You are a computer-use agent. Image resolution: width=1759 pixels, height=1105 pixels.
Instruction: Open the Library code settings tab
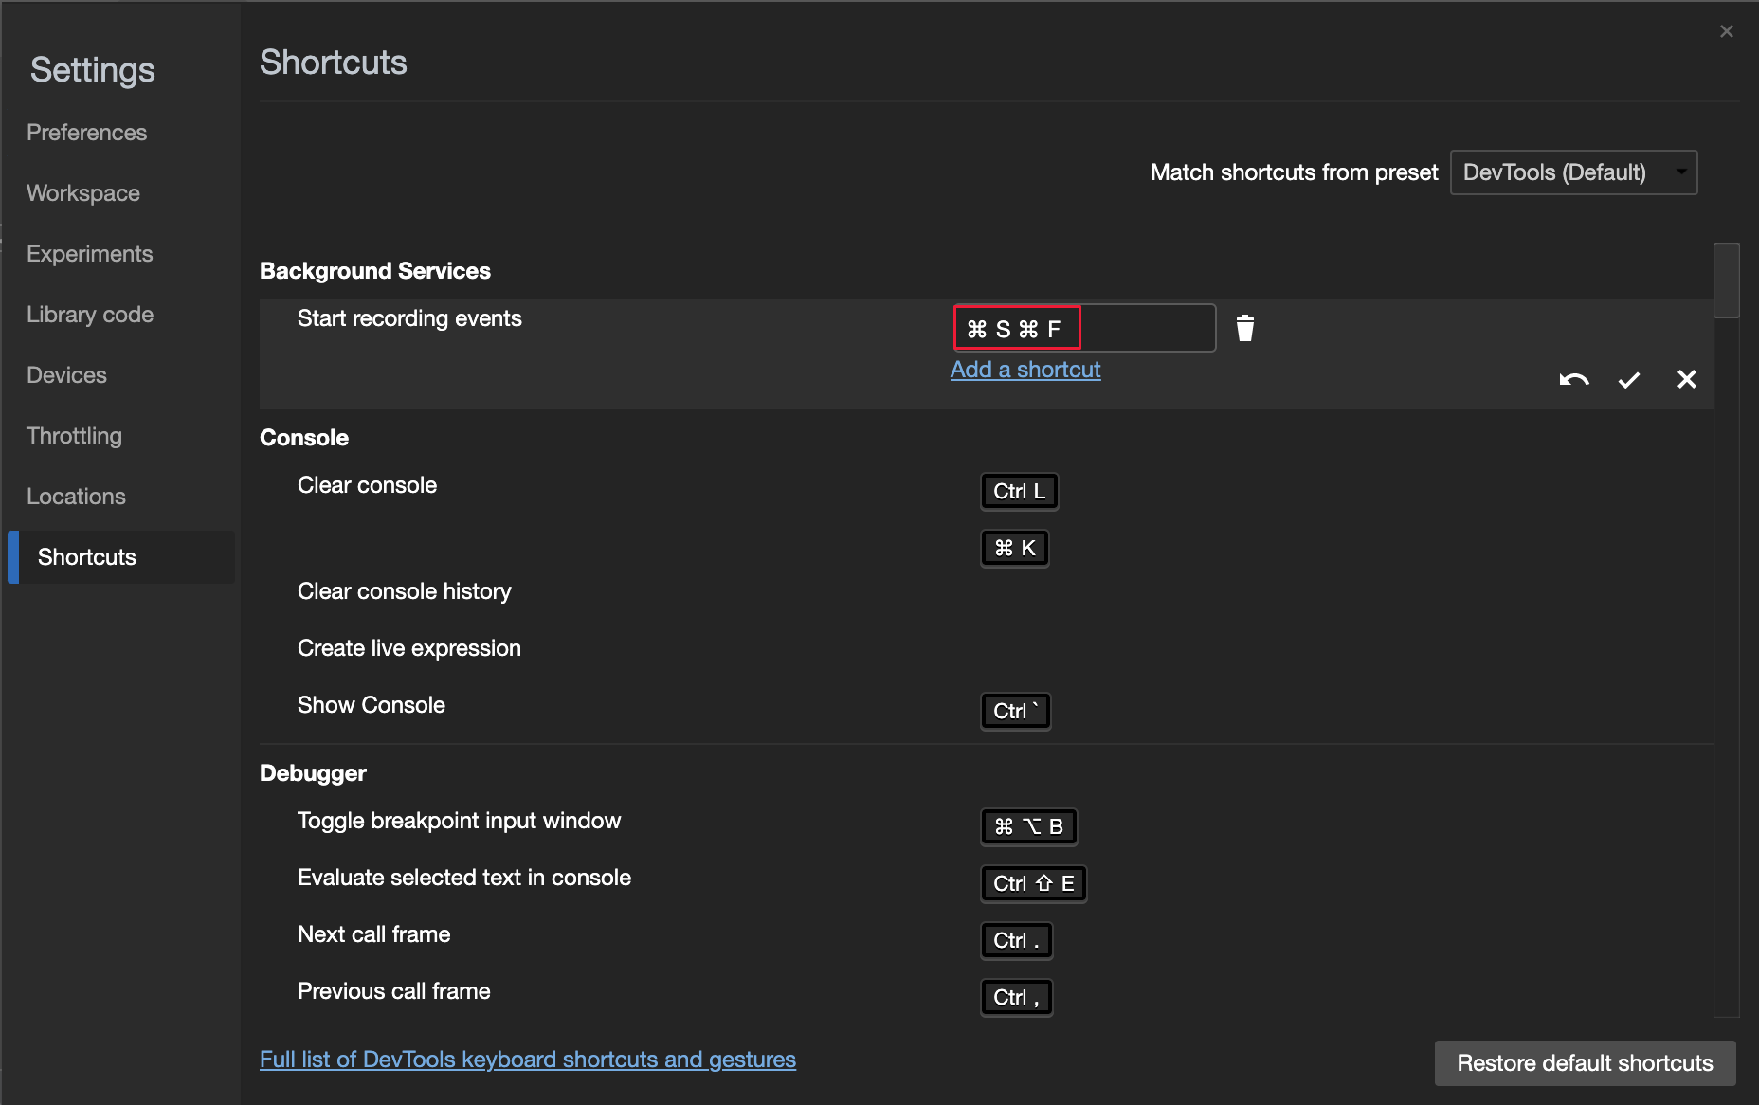89,315
